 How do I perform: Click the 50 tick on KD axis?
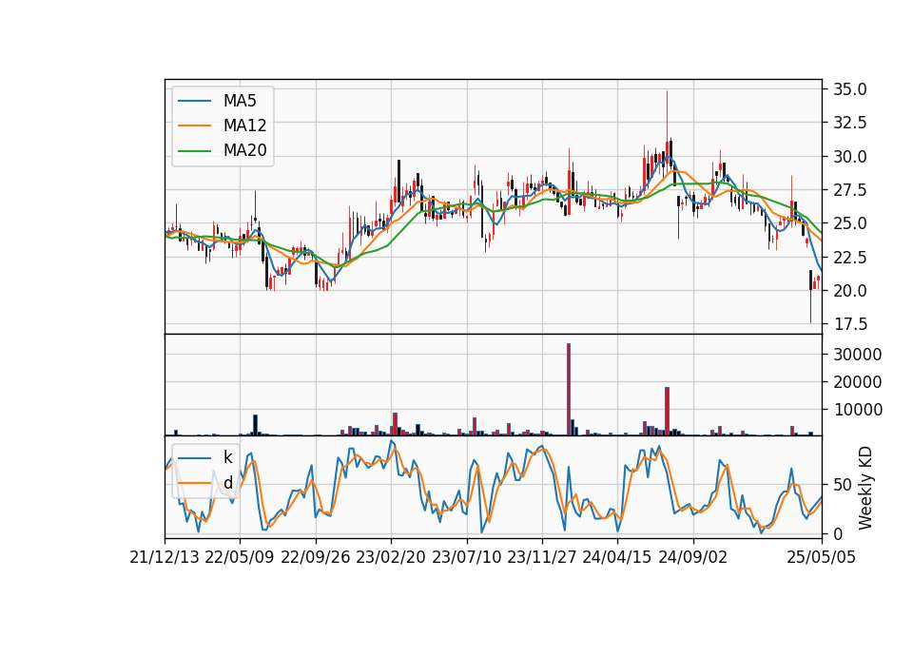pyautogui.click(x=843, y=484)
